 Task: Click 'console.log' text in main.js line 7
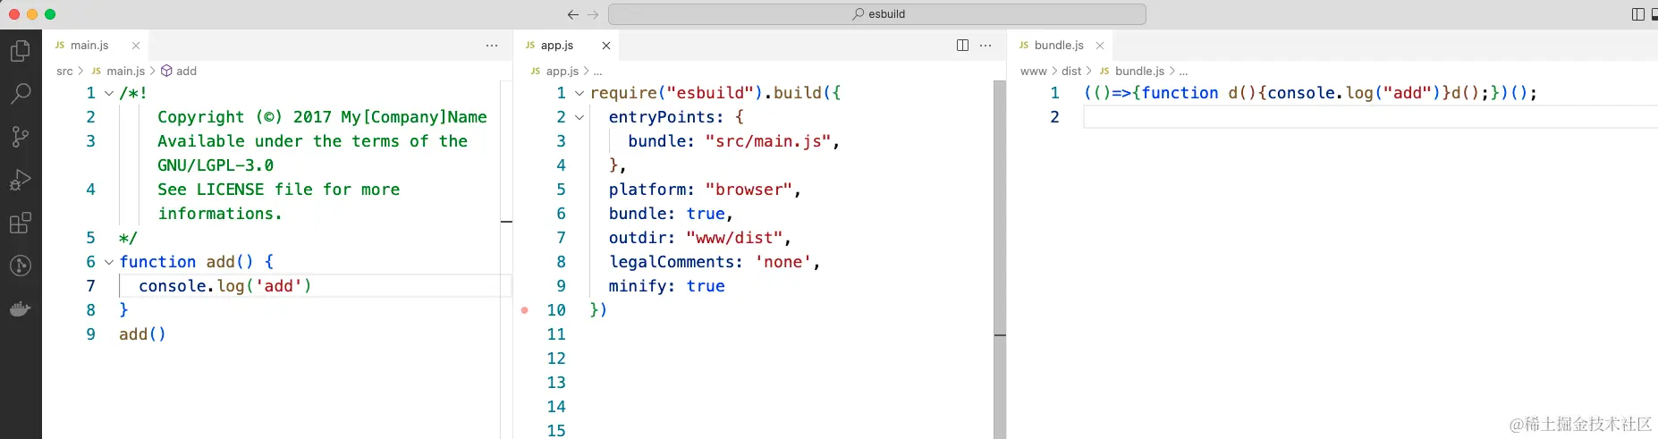191,286
